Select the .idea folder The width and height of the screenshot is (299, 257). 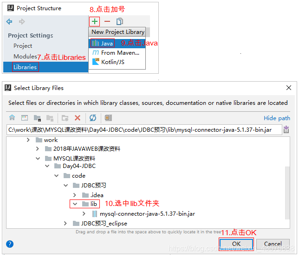93,195
